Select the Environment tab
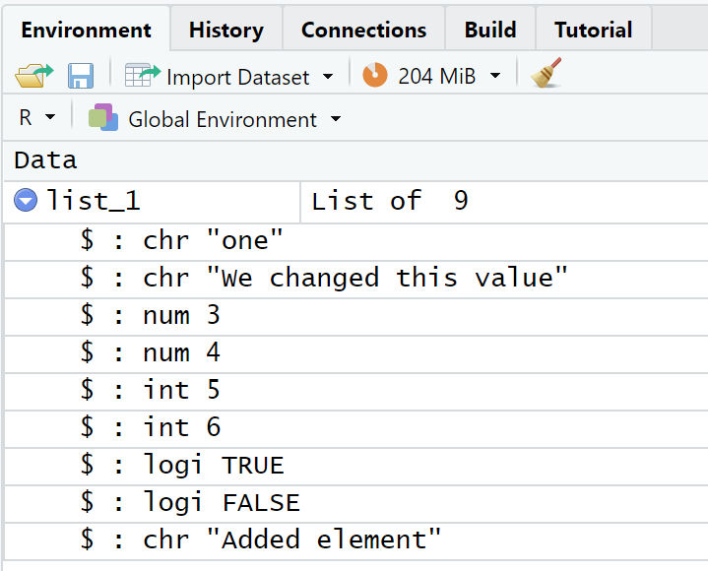Viewport: 708px width, 571px height. [86, 30]
